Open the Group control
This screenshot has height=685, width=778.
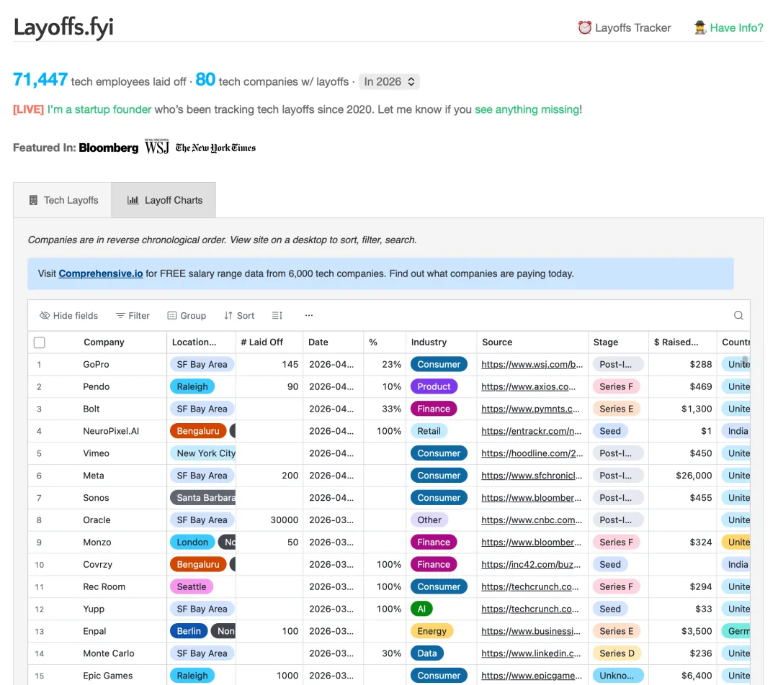187,316
